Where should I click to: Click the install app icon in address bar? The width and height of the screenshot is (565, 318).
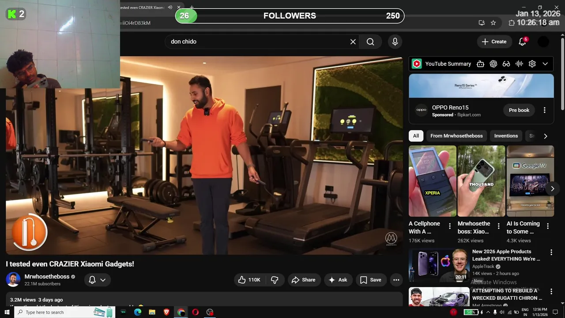482,23
